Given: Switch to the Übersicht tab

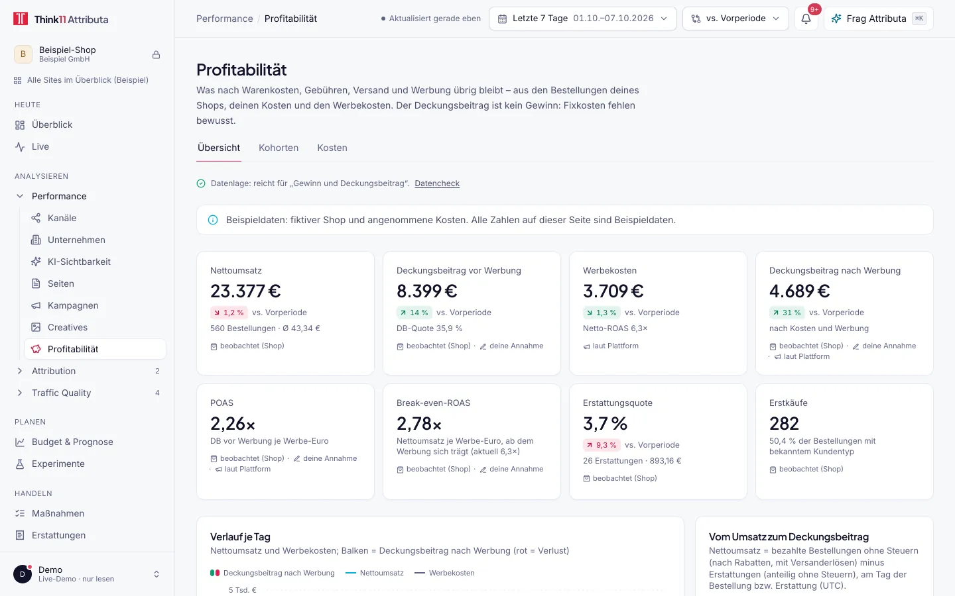Looking at the screenshot, I should coord(219,148).
